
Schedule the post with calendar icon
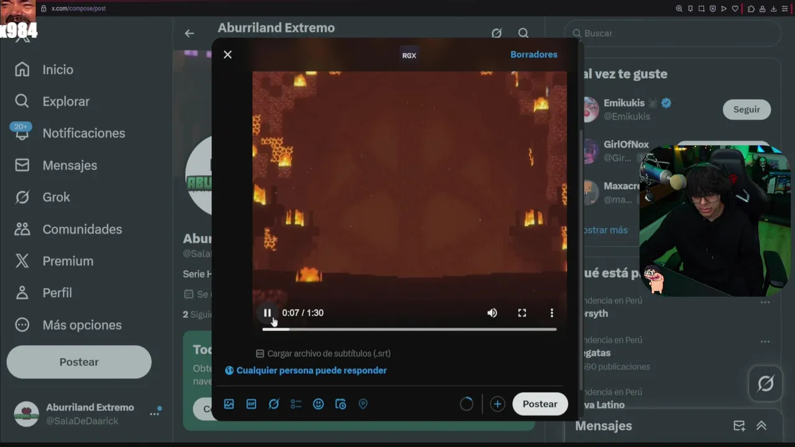point(341,404)
